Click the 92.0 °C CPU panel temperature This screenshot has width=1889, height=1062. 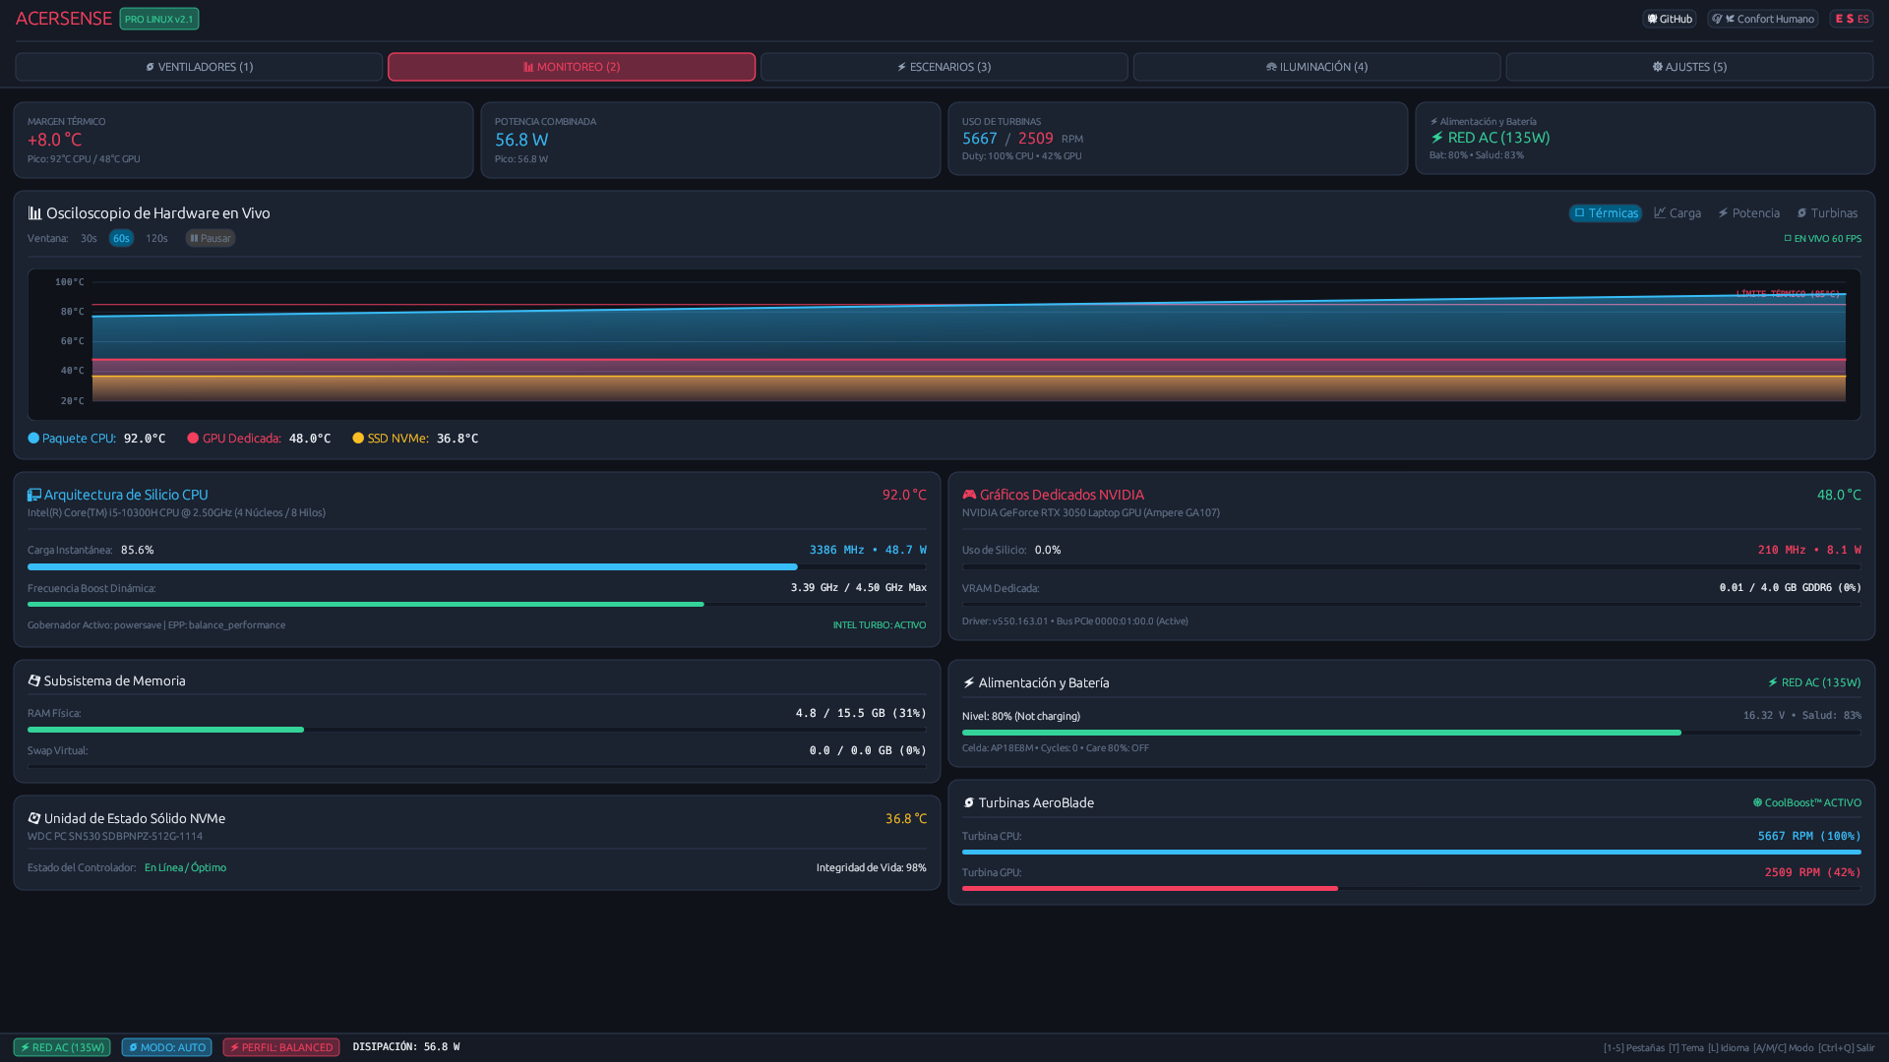904,495
